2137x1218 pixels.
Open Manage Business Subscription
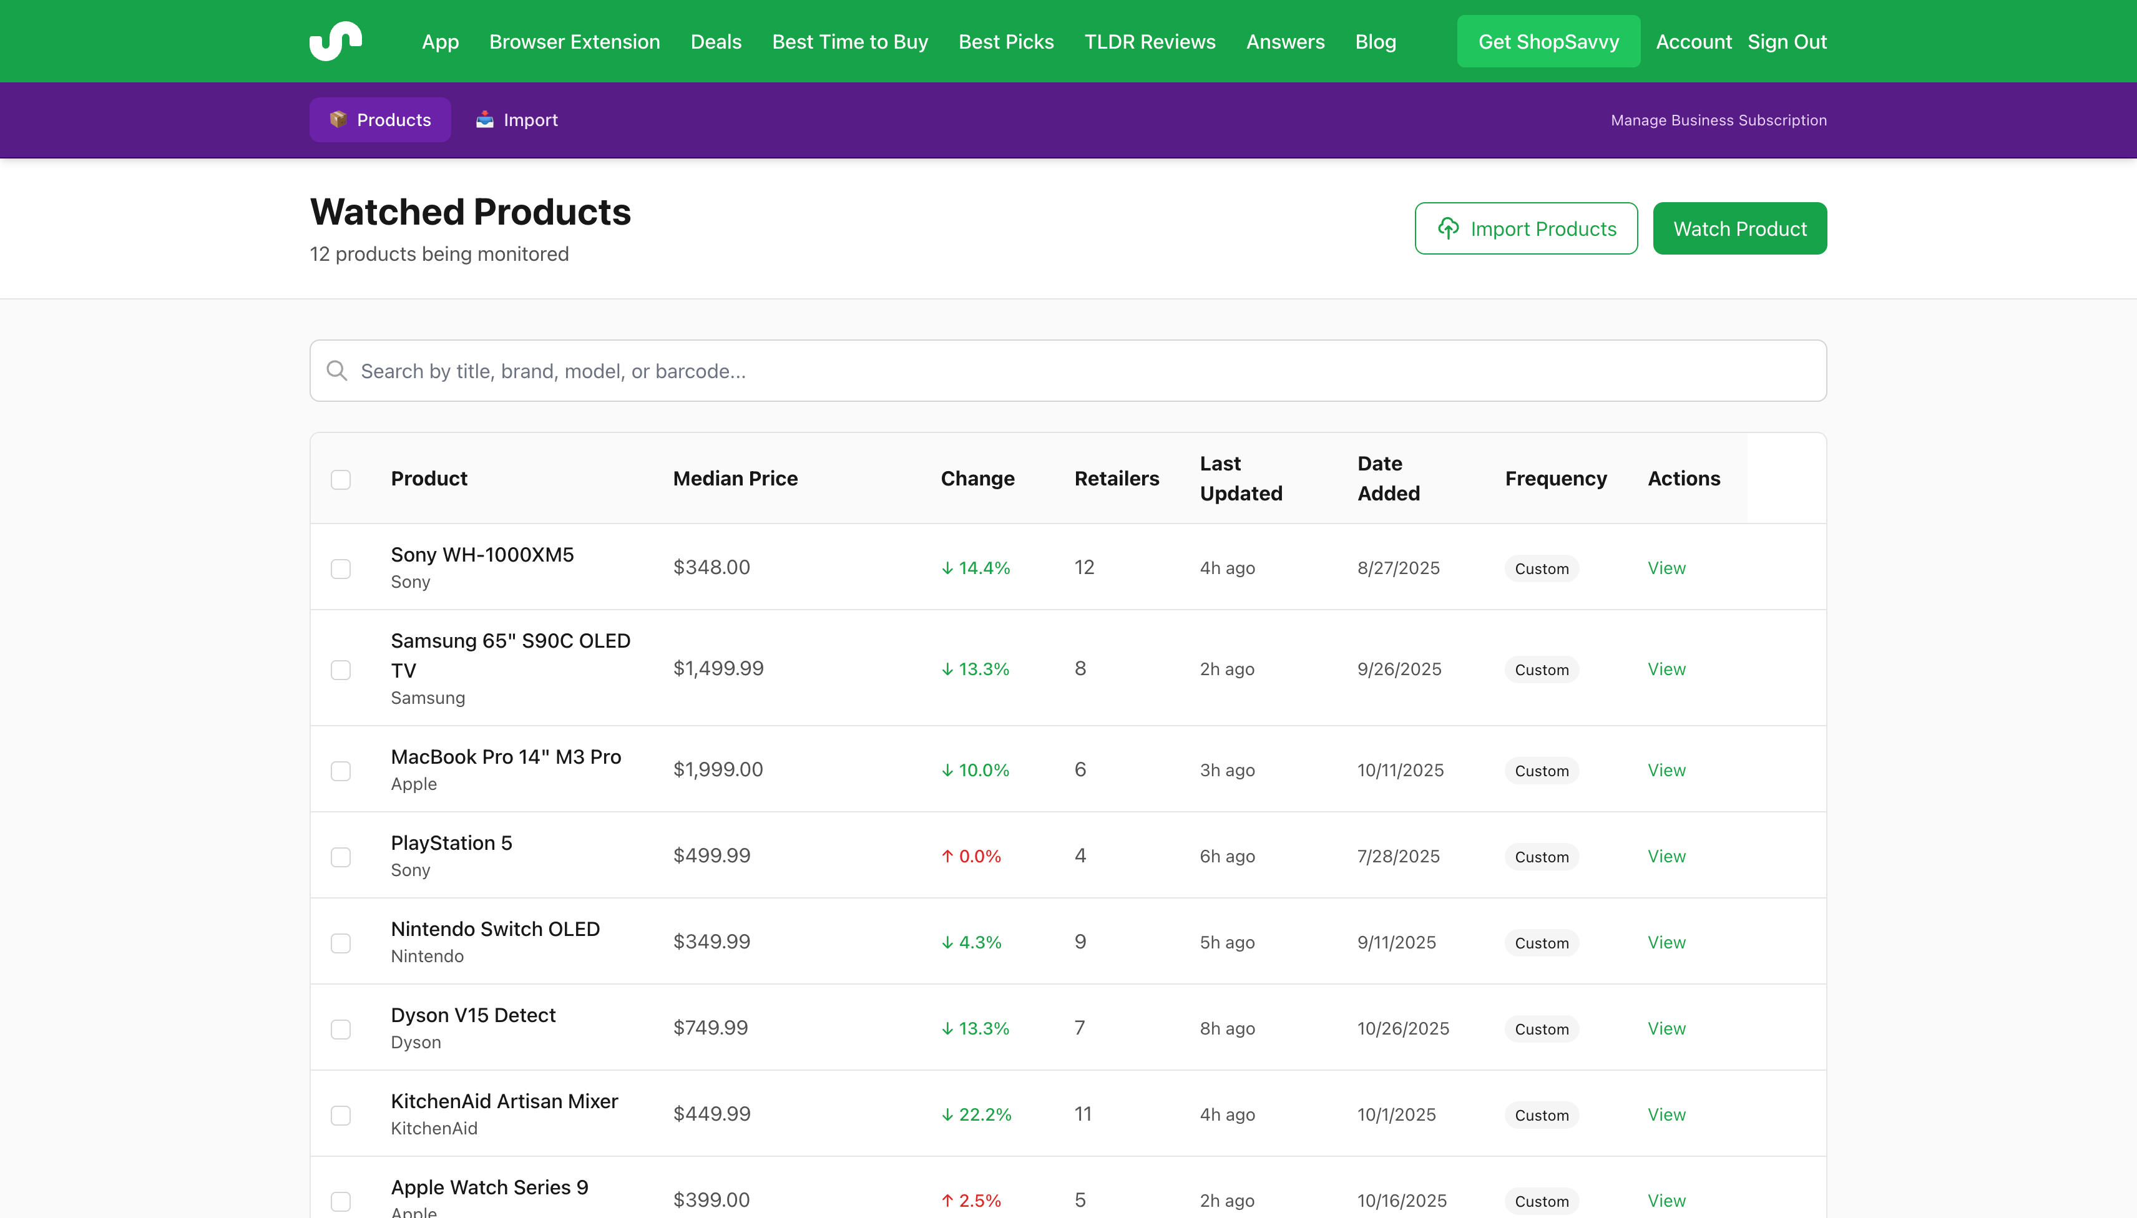pyautogui.click(x=1719, y=120)
